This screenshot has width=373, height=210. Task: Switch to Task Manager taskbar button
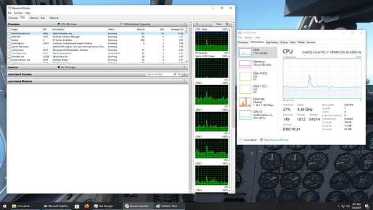point(104,206)
